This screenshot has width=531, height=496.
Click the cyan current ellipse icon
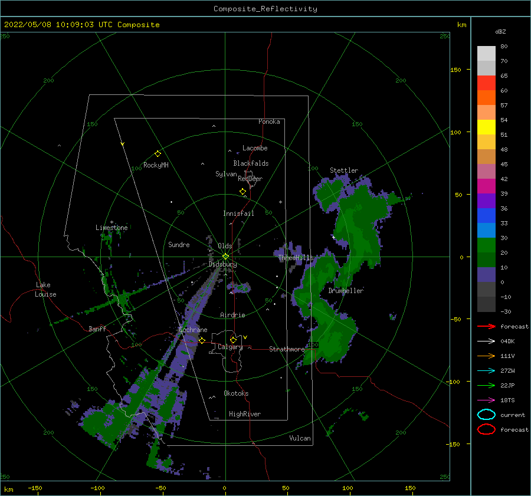click(486, 415)
